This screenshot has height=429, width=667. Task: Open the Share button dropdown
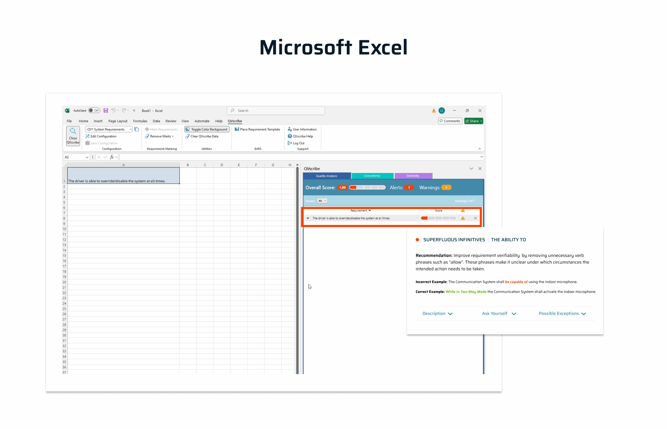pos(473,121)
